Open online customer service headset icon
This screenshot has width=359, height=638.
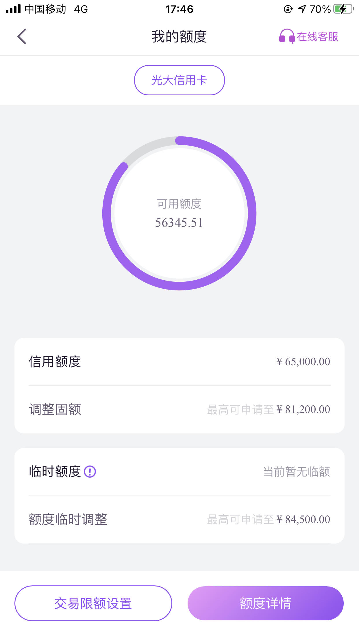(287, 36)
